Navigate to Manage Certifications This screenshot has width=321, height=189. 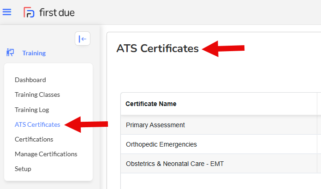[x=46, y=154]
